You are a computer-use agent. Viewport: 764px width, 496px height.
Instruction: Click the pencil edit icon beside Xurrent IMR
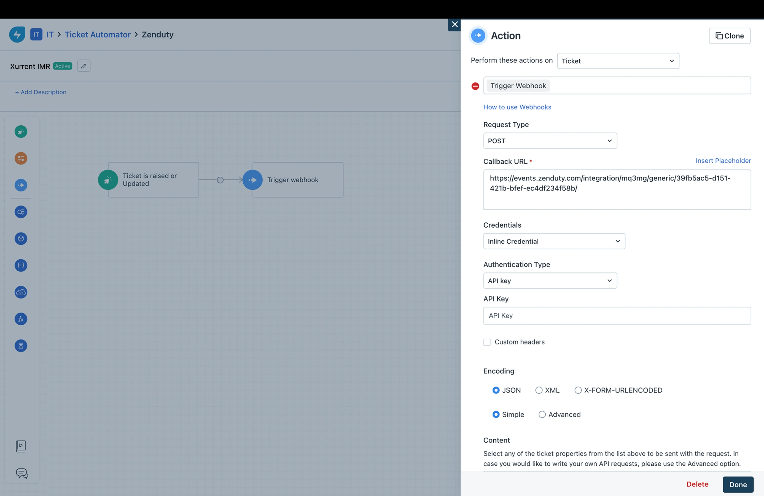click(84, 66)
